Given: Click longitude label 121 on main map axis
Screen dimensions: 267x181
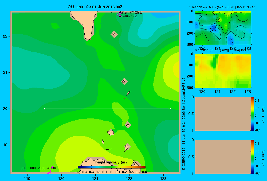Looking at the screenshot, I should (x=95, y=178).
